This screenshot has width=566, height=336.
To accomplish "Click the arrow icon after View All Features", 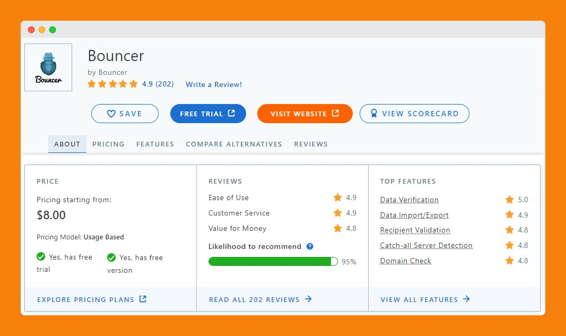I will [x=466, y=299].
